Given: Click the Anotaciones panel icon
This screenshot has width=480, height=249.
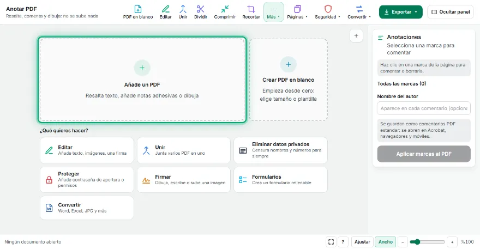Looking at the screenshot, I should coord(381,38).
